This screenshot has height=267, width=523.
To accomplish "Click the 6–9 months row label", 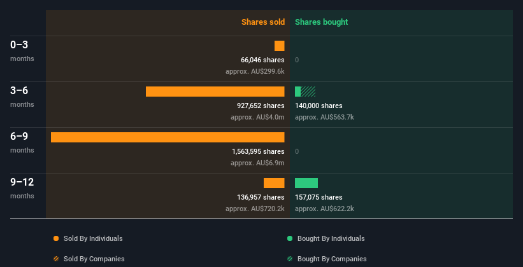I will 22,142.
